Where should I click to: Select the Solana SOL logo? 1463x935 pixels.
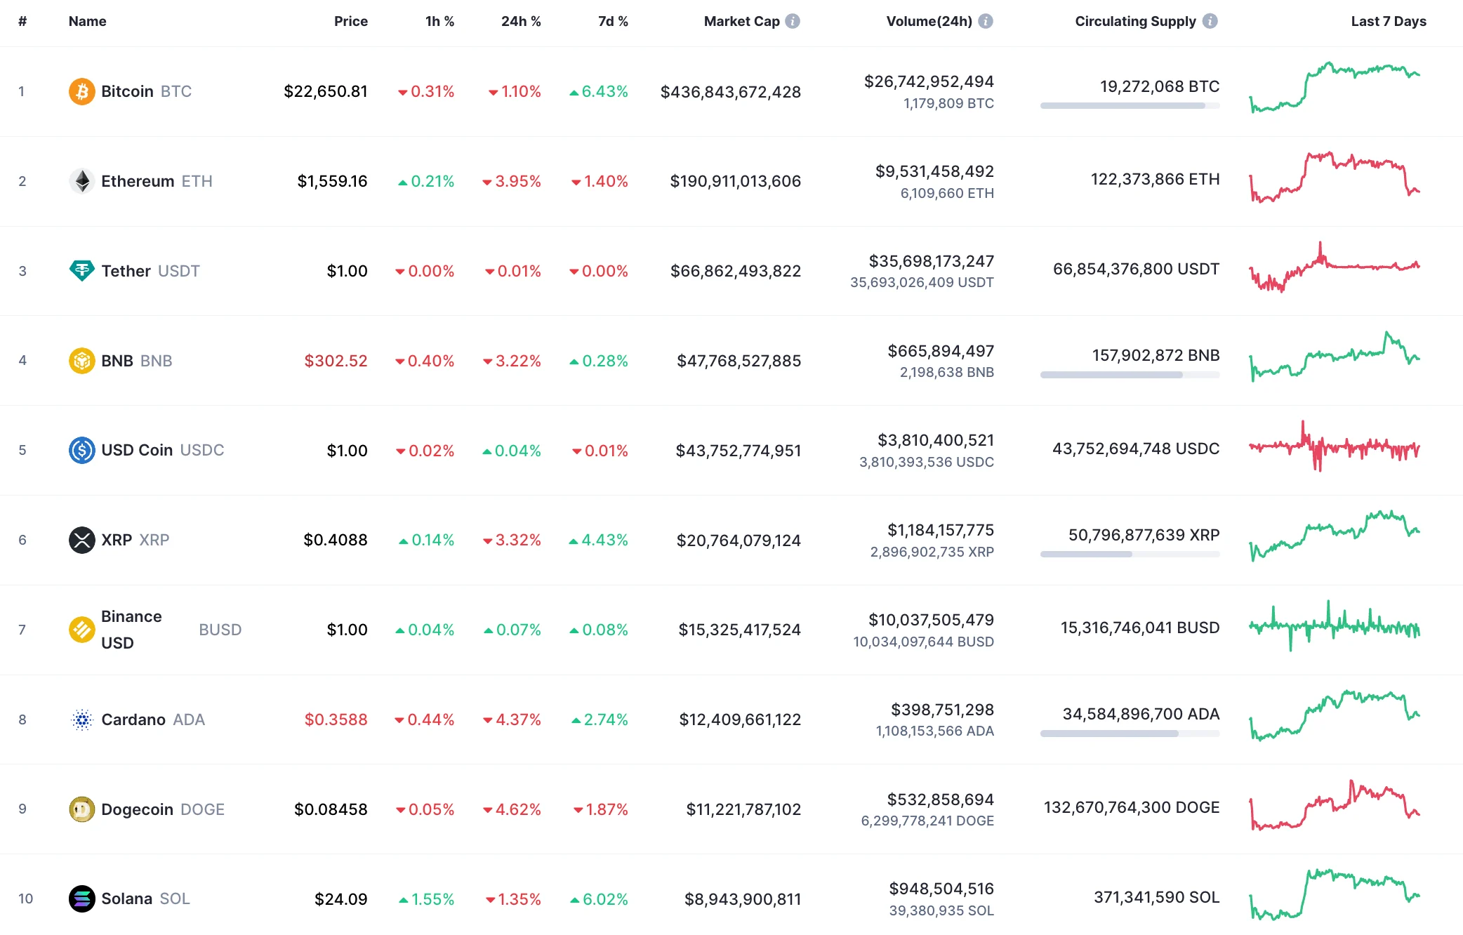pyautogui.click(x=81, y=898)
